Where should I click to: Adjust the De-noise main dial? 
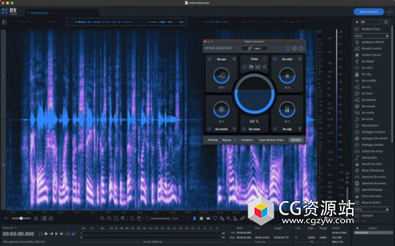pos(254,94)
